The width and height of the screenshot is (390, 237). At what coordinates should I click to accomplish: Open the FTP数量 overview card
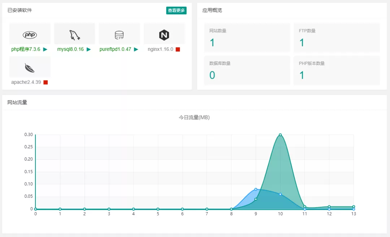336,38
